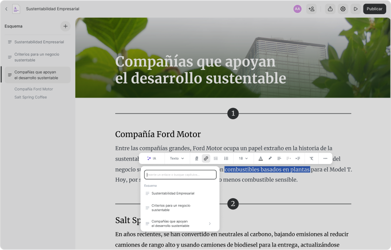Select Compañías que apoyan chapter in sidebar
This screenshot has height=250, width=391.
click(x=38, y=75)
